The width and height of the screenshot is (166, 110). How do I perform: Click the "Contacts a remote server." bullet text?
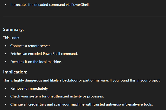pos(31,46)
